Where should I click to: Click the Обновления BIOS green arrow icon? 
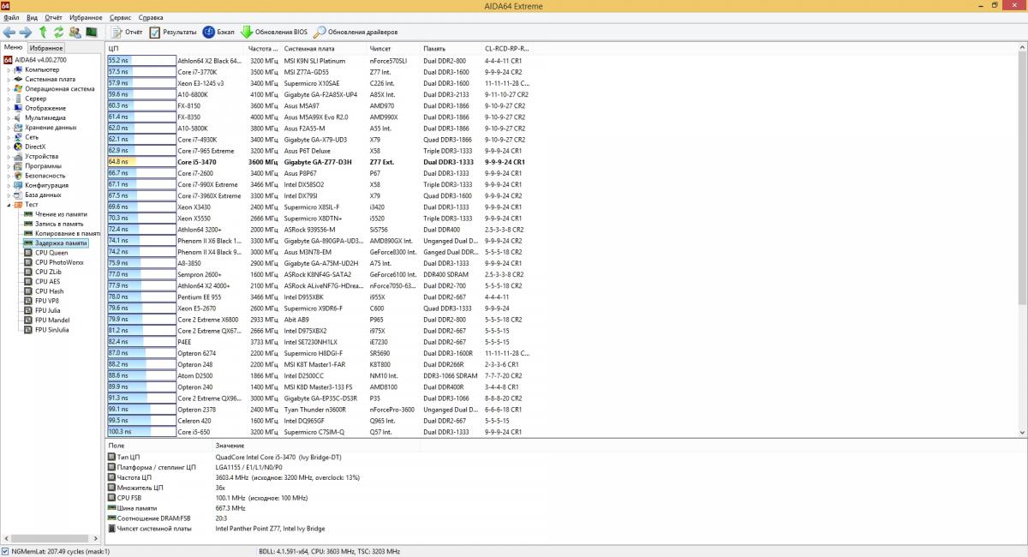pos(247,32)
